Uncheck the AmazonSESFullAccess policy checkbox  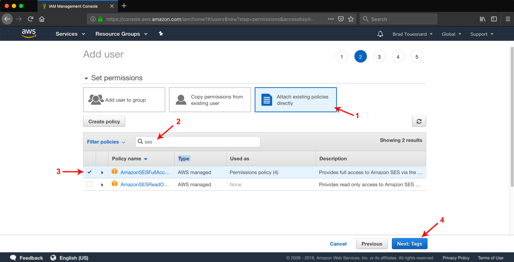tap(89, 172)
